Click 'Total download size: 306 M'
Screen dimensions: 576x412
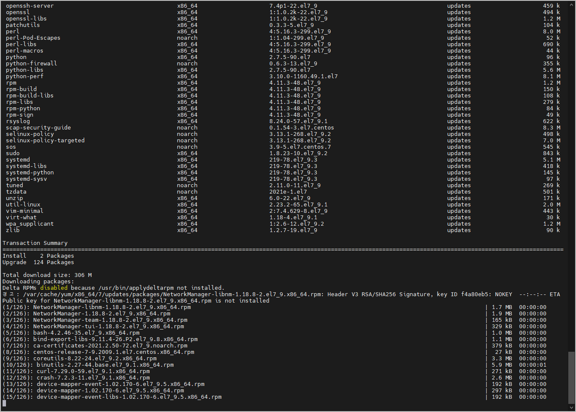pos(47,275)
